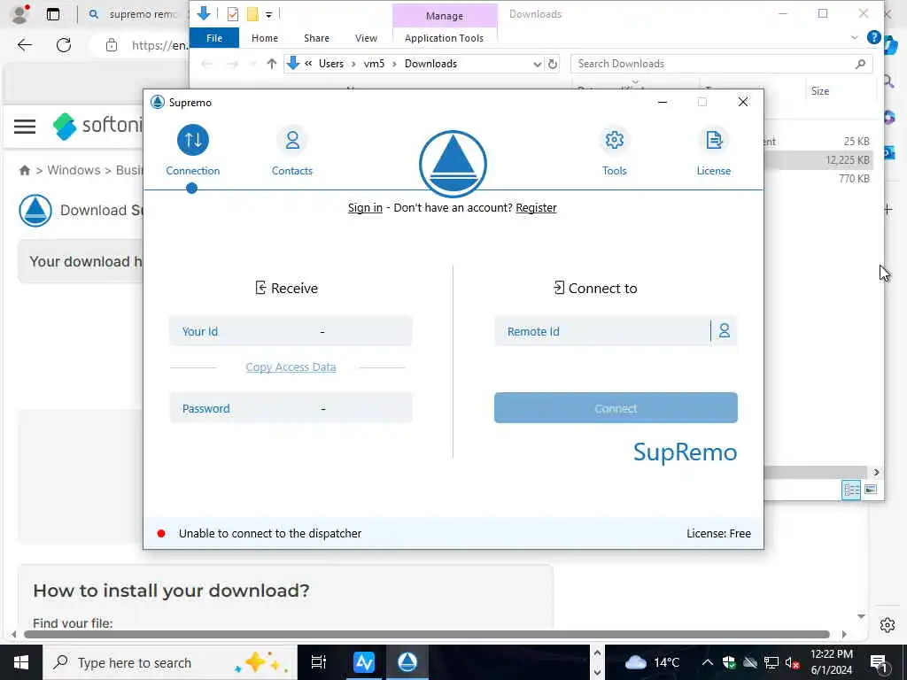Click the browser site lock icon
Screen dimensions: 907x680
coord(111,45)
